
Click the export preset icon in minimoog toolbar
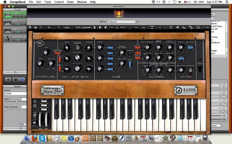click(x=106, y=27)
